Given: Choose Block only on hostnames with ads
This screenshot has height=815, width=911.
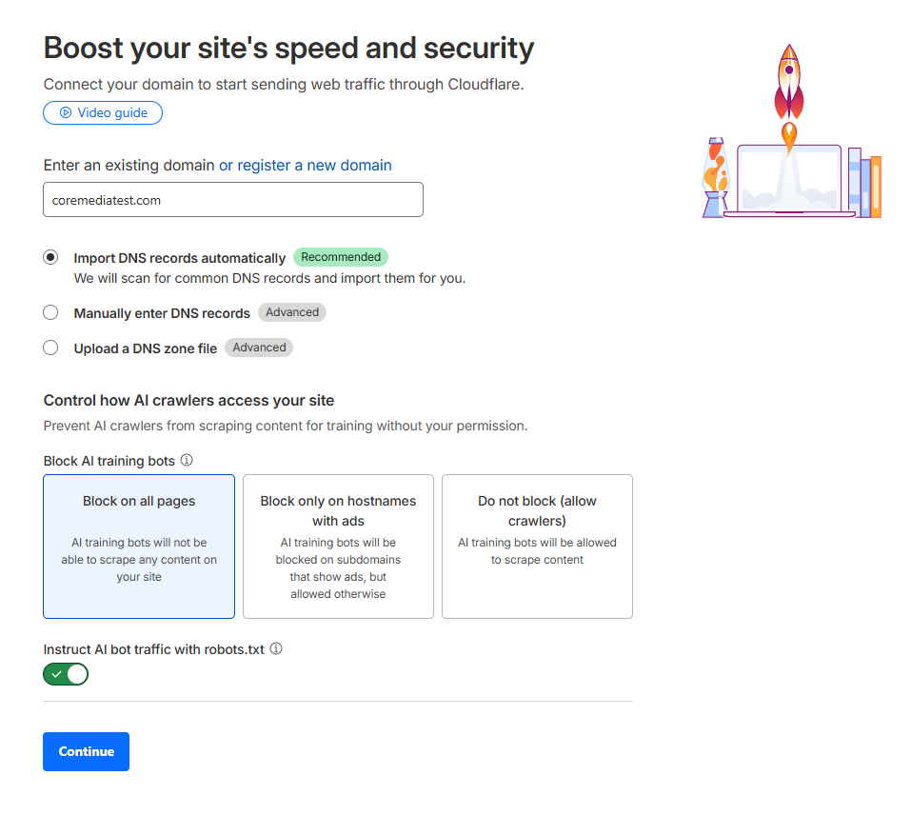Looking at the screenshot, I should [x=338, y=547].
